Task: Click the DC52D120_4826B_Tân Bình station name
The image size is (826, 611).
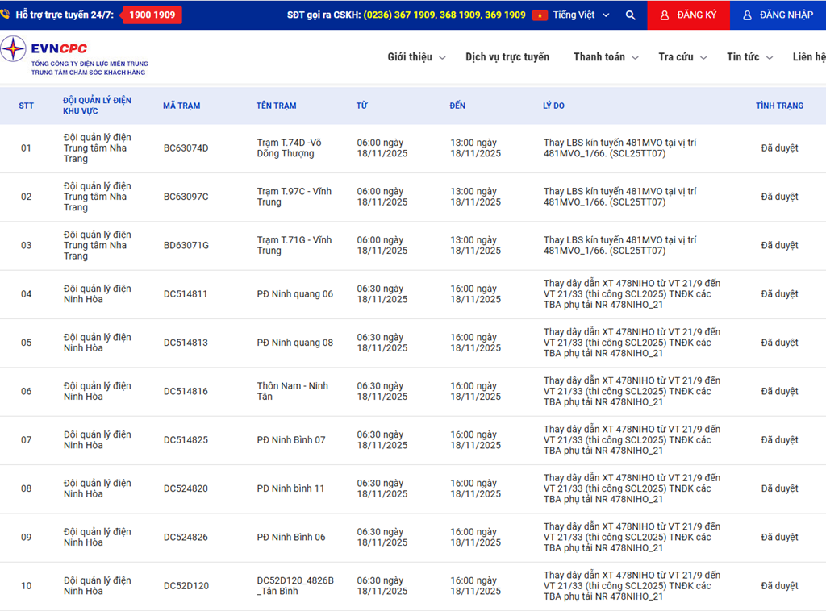Action: 294,586
